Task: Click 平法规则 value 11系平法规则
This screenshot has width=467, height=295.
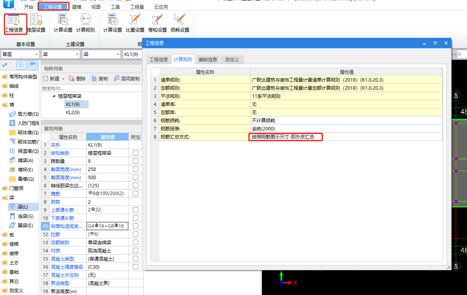Action: tap(347, 96)
